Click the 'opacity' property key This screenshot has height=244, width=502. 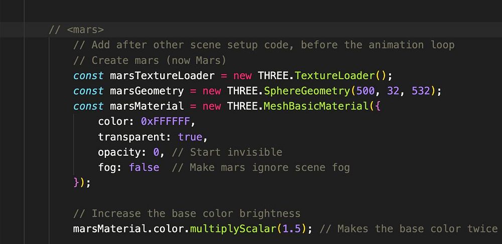point(119,152)
